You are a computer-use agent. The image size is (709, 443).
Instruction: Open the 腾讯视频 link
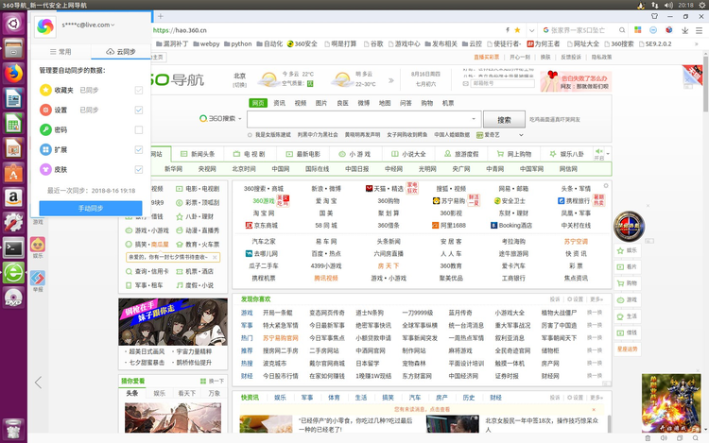[326, 278]
